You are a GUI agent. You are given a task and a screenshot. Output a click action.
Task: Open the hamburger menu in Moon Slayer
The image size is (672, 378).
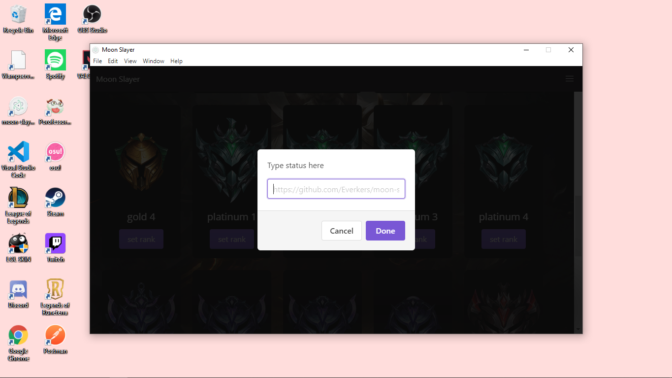570,79
